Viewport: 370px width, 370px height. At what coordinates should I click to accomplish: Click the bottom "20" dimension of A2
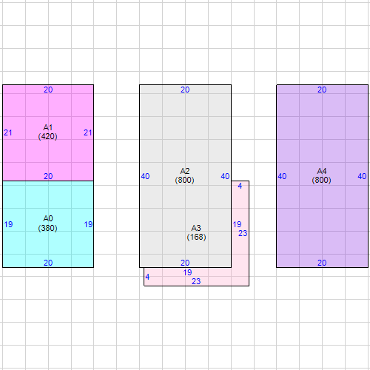point(185,263)
